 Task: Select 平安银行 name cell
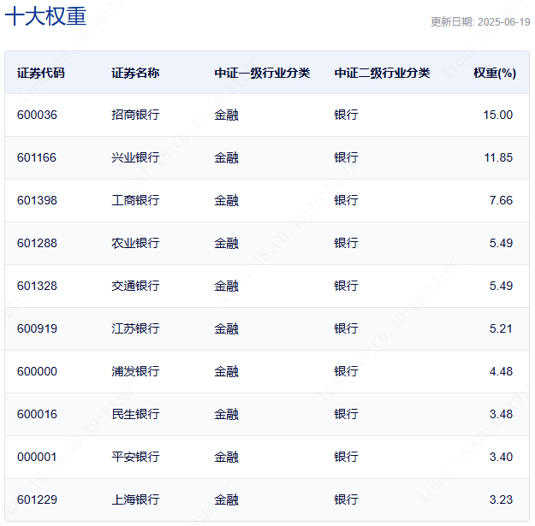[x=135, y=457]
